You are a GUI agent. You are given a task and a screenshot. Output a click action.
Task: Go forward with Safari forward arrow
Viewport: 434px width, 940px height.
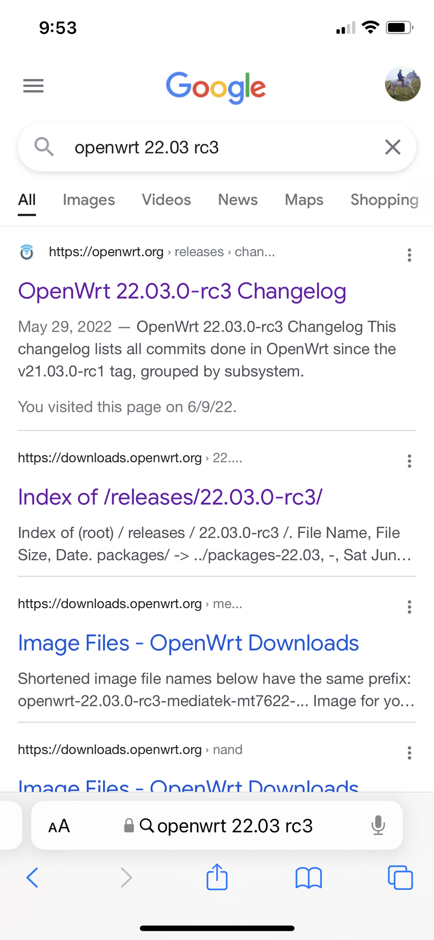coord(126,877)
